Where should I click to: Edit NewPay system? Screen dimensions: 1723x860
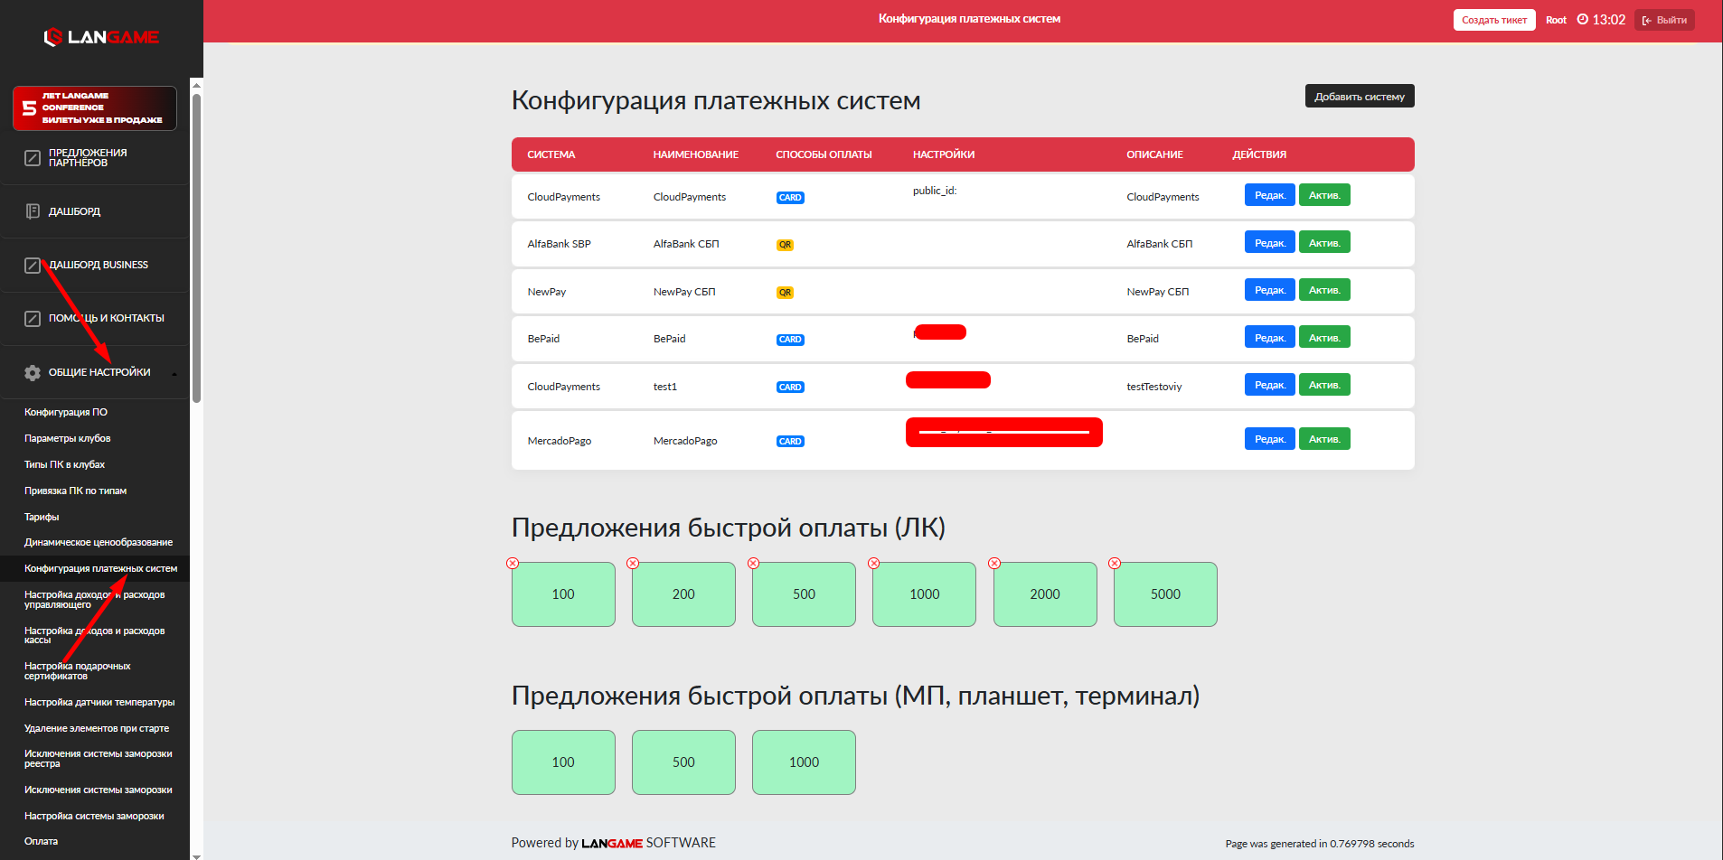coord(1270,290)
